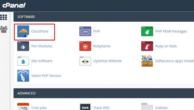Click the Select PHP Version link
Viewport: 194px width, 110px height.
click(x=46, y=76)
